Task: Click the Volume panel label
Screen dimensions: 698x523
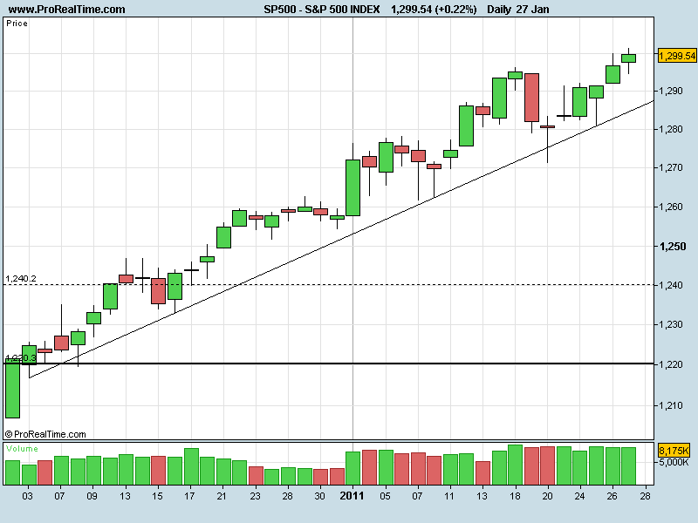Action: tap(23, 449)
